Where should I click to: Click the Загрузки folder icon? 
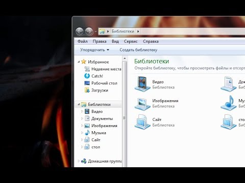[x=87, y=90]
